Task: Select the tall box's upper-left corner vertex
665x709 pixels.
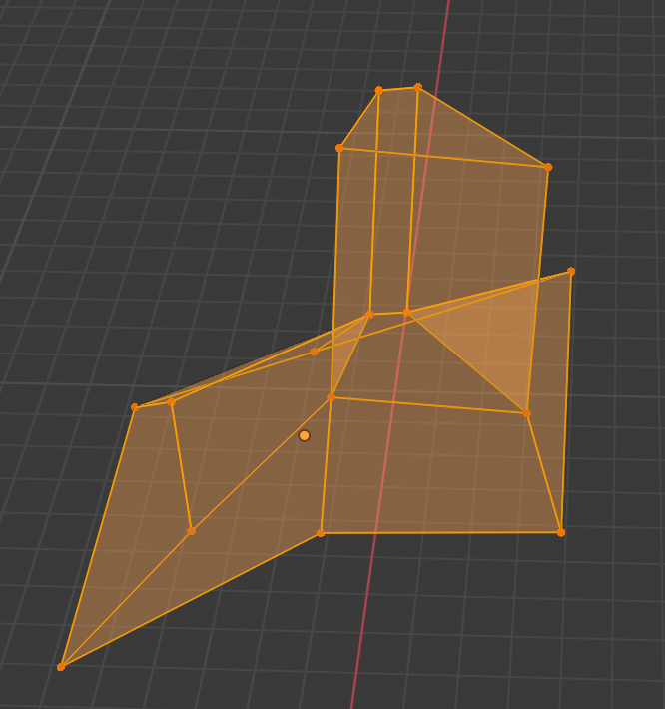Action: pyautogui.click(x=339, y=148)
